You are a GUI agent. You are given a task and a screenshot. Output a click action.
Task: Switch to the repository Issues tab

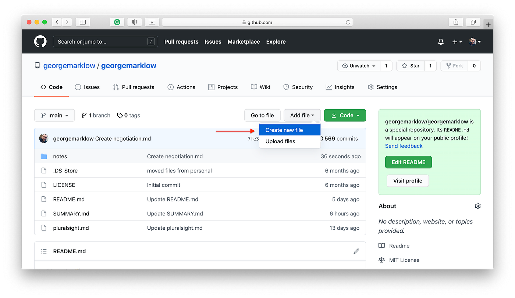87,87
